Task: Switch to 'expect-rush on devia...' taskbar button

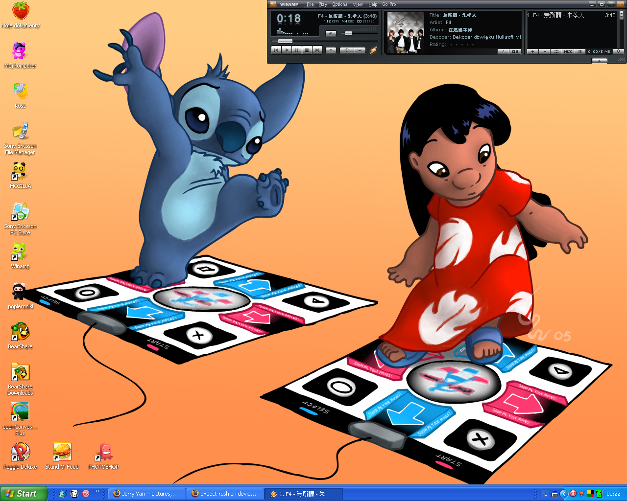Action: (x=226, y=494)
